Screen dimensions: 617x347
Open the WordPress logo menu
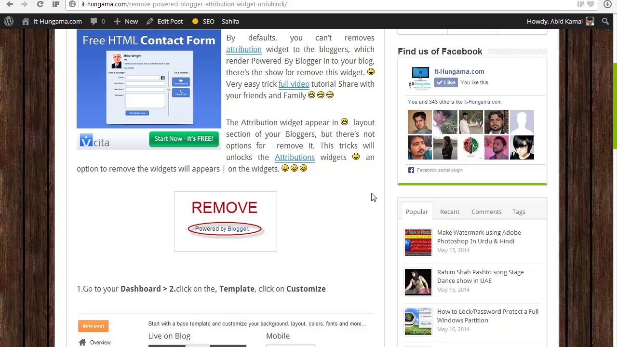click(9, 21)
